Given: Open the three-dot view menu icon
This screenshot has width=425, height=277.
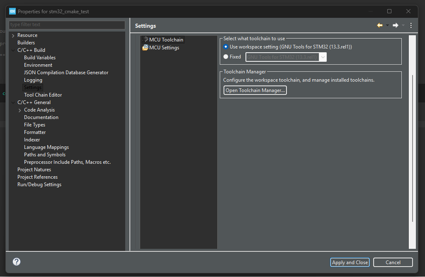Looking at the screenshot, I should 411,25.
